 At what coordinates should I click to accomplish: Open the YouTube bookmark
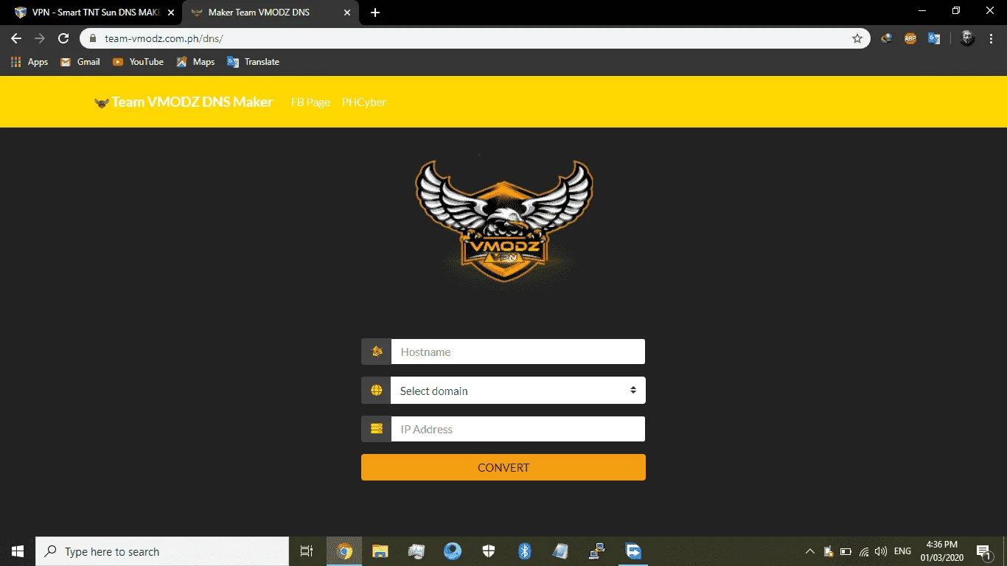pyautogui.click(x=138, y=62)
